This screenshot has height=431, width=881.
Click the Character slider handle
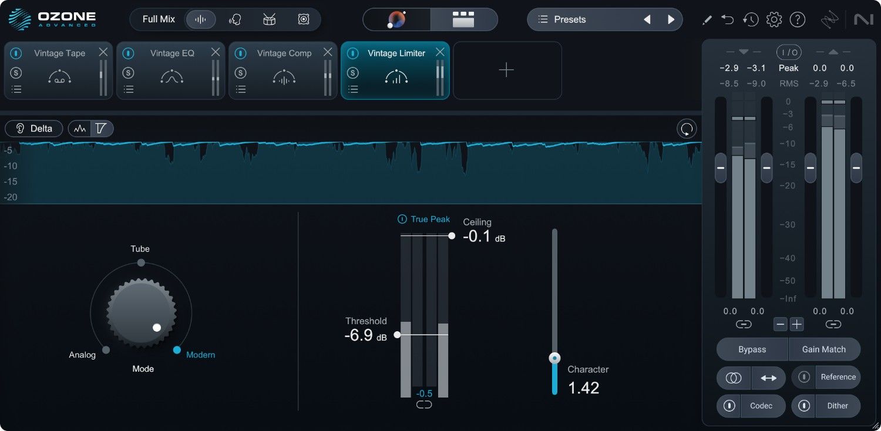point(554,358)
